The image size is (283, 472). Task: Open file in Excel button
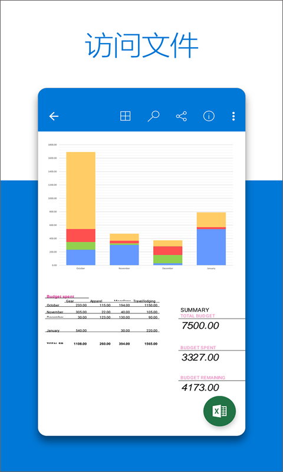point(219,411)
